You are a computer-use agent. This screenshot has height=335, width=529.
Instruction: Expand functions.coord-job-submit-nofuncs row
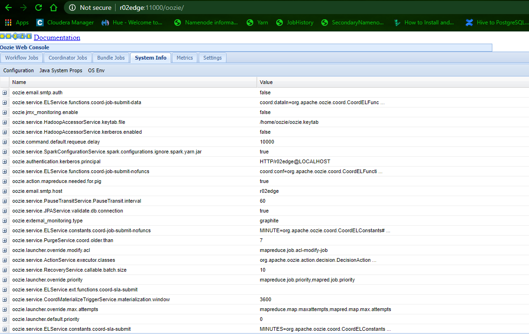click(x=4, y=172)
